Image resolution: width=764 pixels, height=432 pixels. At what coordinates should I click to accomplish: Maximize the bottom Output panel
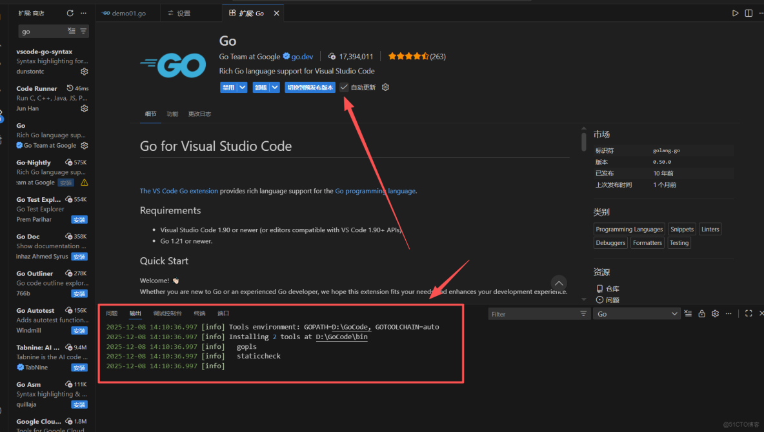click(749, 314)
